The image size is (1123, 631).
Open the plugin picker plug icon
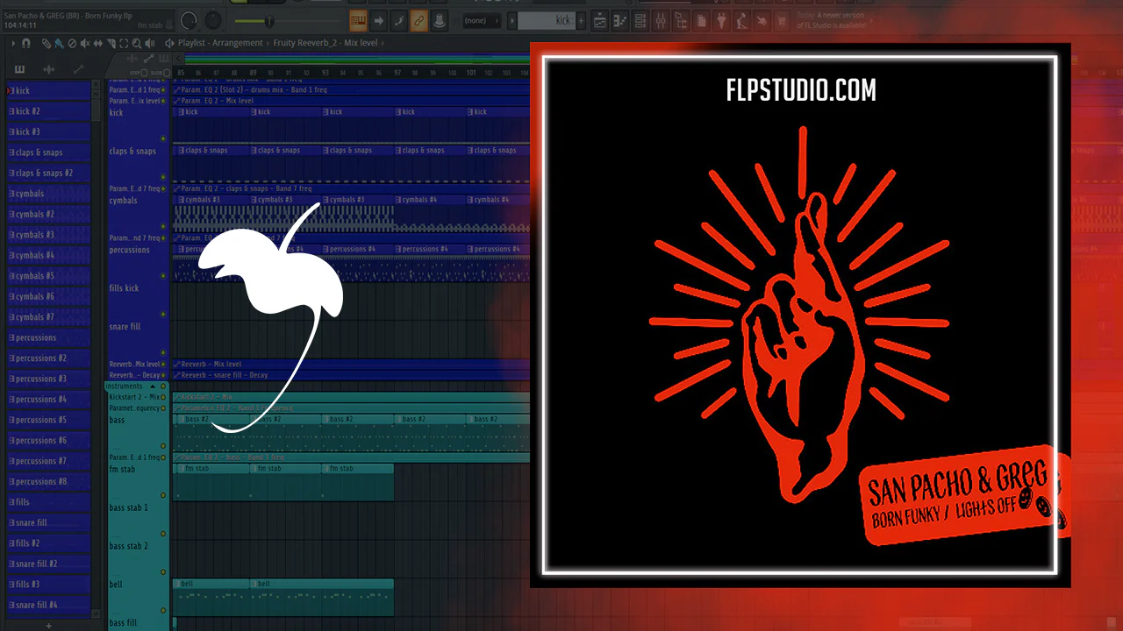(721, 20)
